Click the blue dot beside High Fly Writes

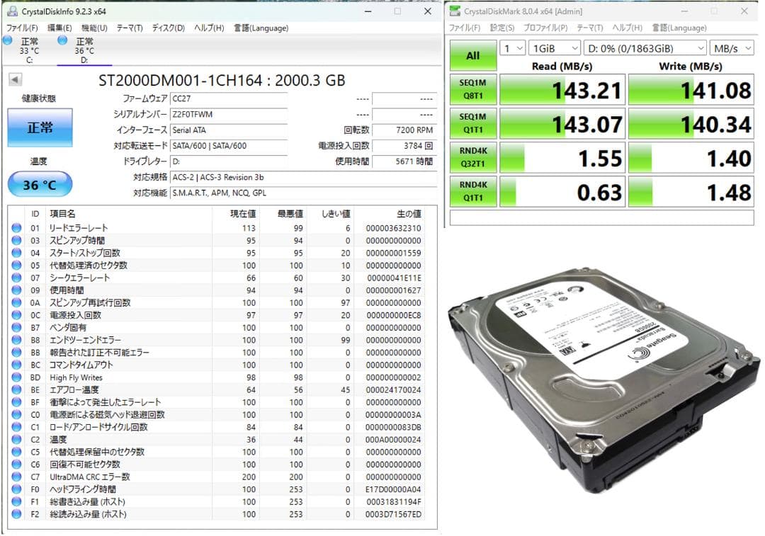[16, 377]
